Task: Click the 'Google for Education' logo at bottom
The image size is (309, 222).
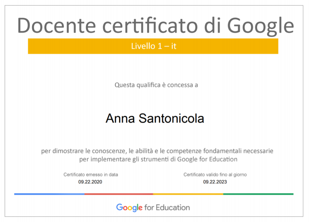Action: [x=153, y=207]
